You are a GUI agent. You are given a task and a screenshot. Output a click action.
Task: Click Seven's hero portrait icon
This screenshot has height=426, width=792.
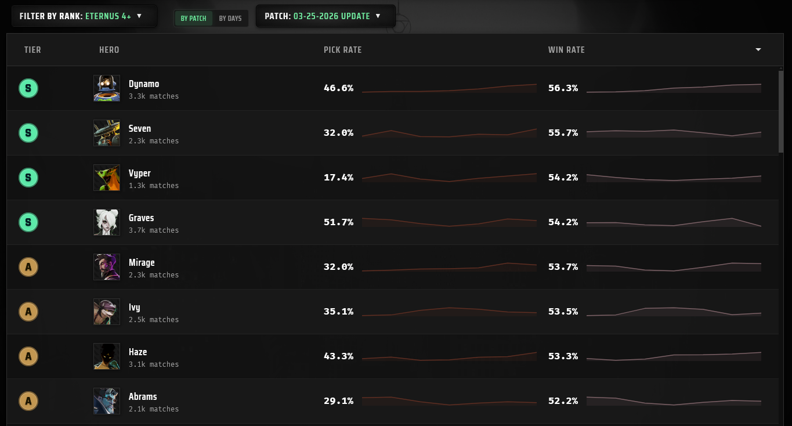107,133
